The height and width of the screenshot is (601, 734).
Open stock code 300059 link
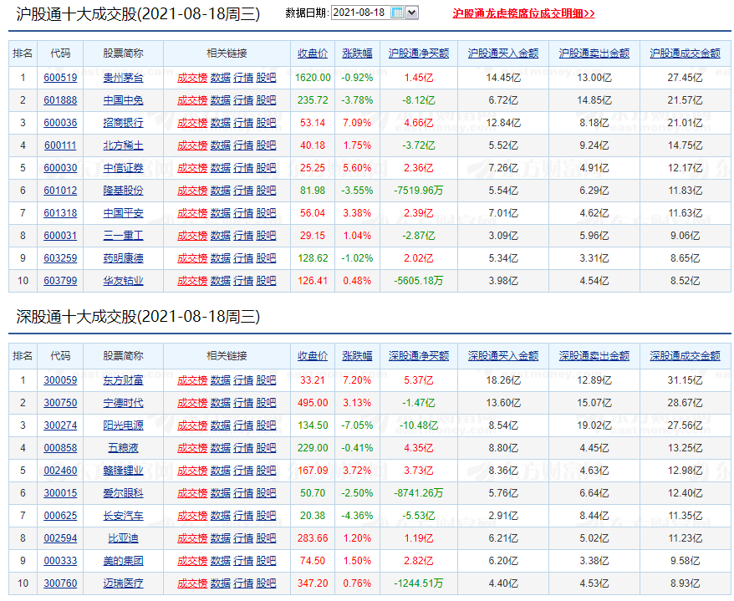(x=60, y=380)
